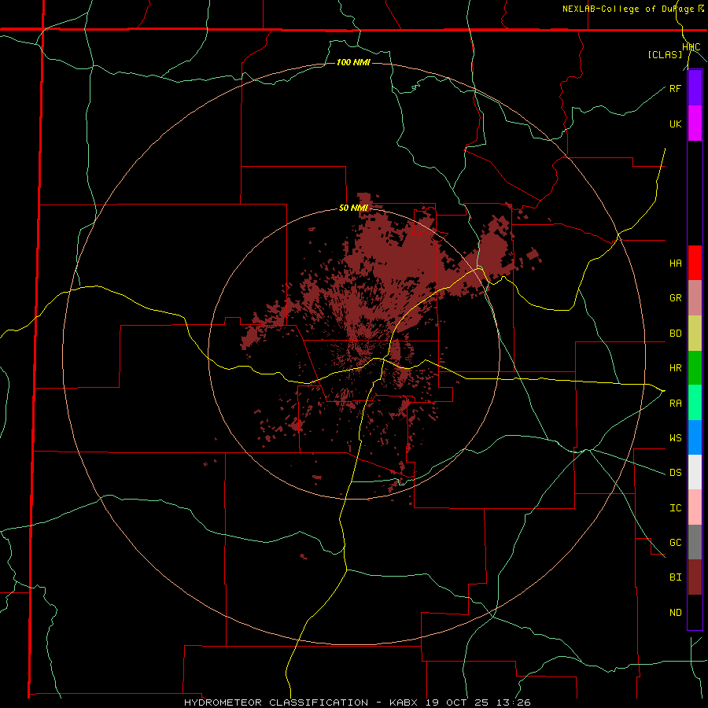The image size is (708, 708).
Task: Click the IC light pink legend swatch
Action: click(695, 507)
